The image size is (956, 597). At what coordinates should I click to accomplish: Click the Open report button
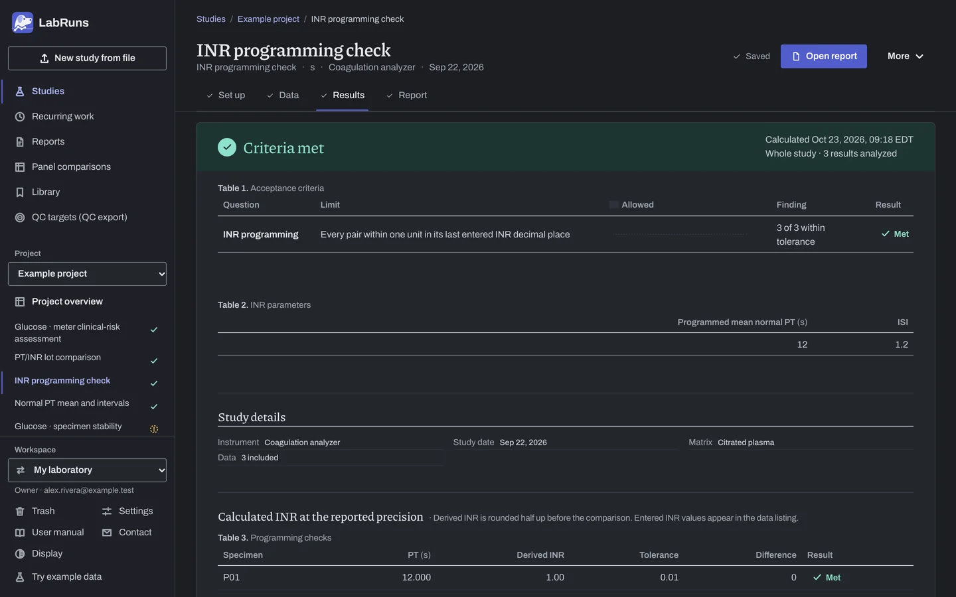click(x=824, y=56)
